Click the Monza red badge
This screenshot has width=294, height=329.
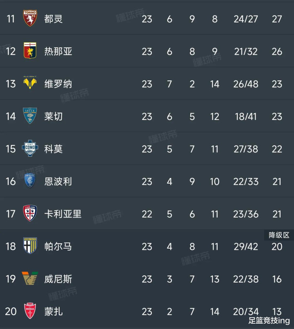30,311
